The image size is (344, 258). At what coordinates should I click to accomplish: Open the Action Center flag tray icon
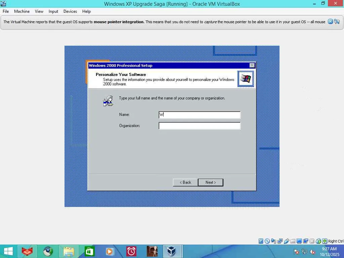296,252
